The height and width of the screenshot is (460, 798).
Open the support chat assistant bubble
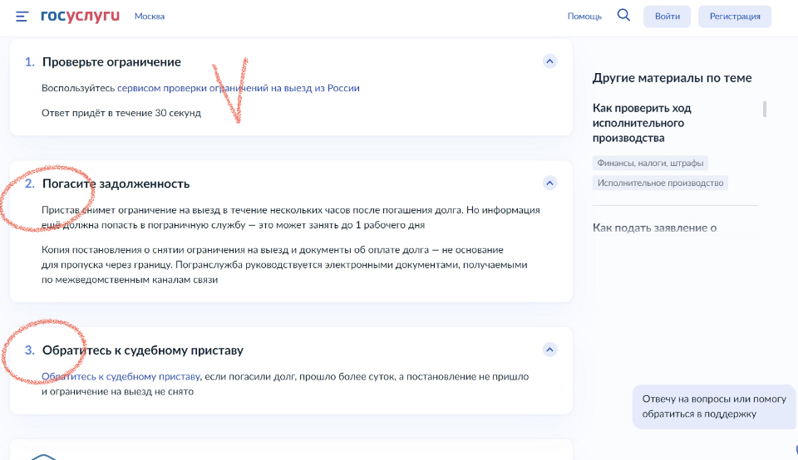pyautogui.click(x=712, y=406)
